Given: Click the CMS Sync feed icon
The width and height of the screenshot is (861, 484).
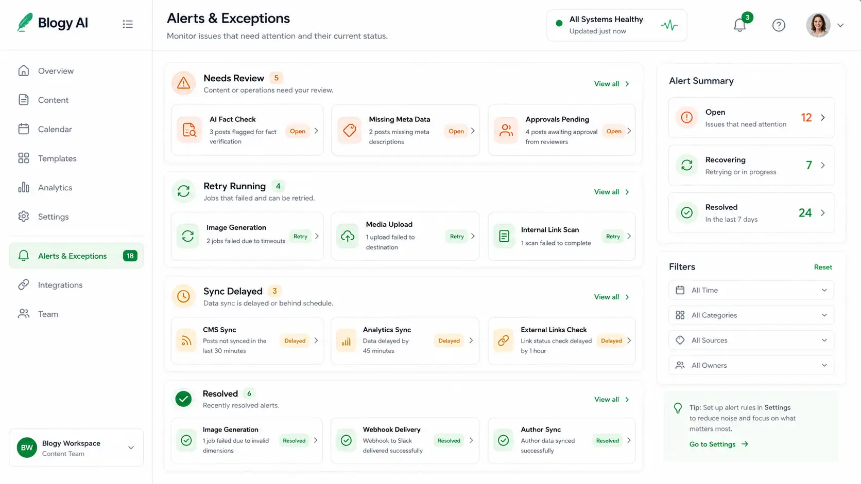Looking at the screenshot, I should point(186,340).
